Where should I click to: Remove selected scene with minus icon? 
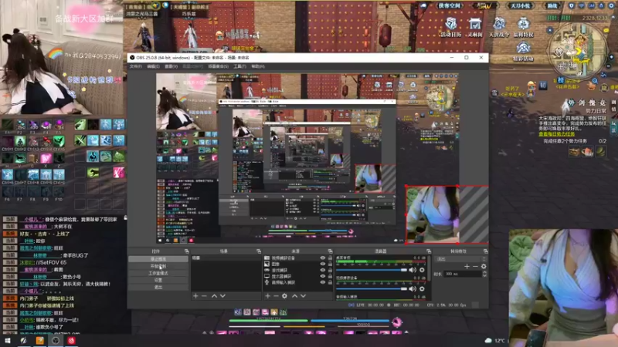pos(204,296)
